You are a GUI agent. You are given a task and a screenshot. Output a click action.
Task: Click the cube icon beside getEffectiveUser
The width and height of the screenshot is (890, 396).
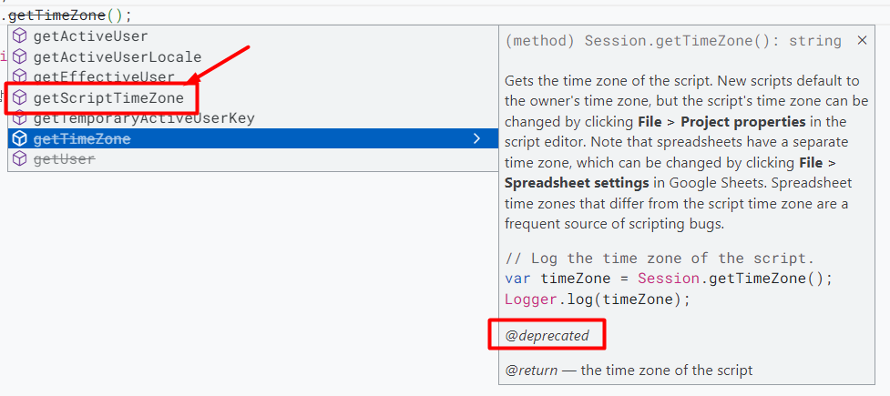click(20, 77)
